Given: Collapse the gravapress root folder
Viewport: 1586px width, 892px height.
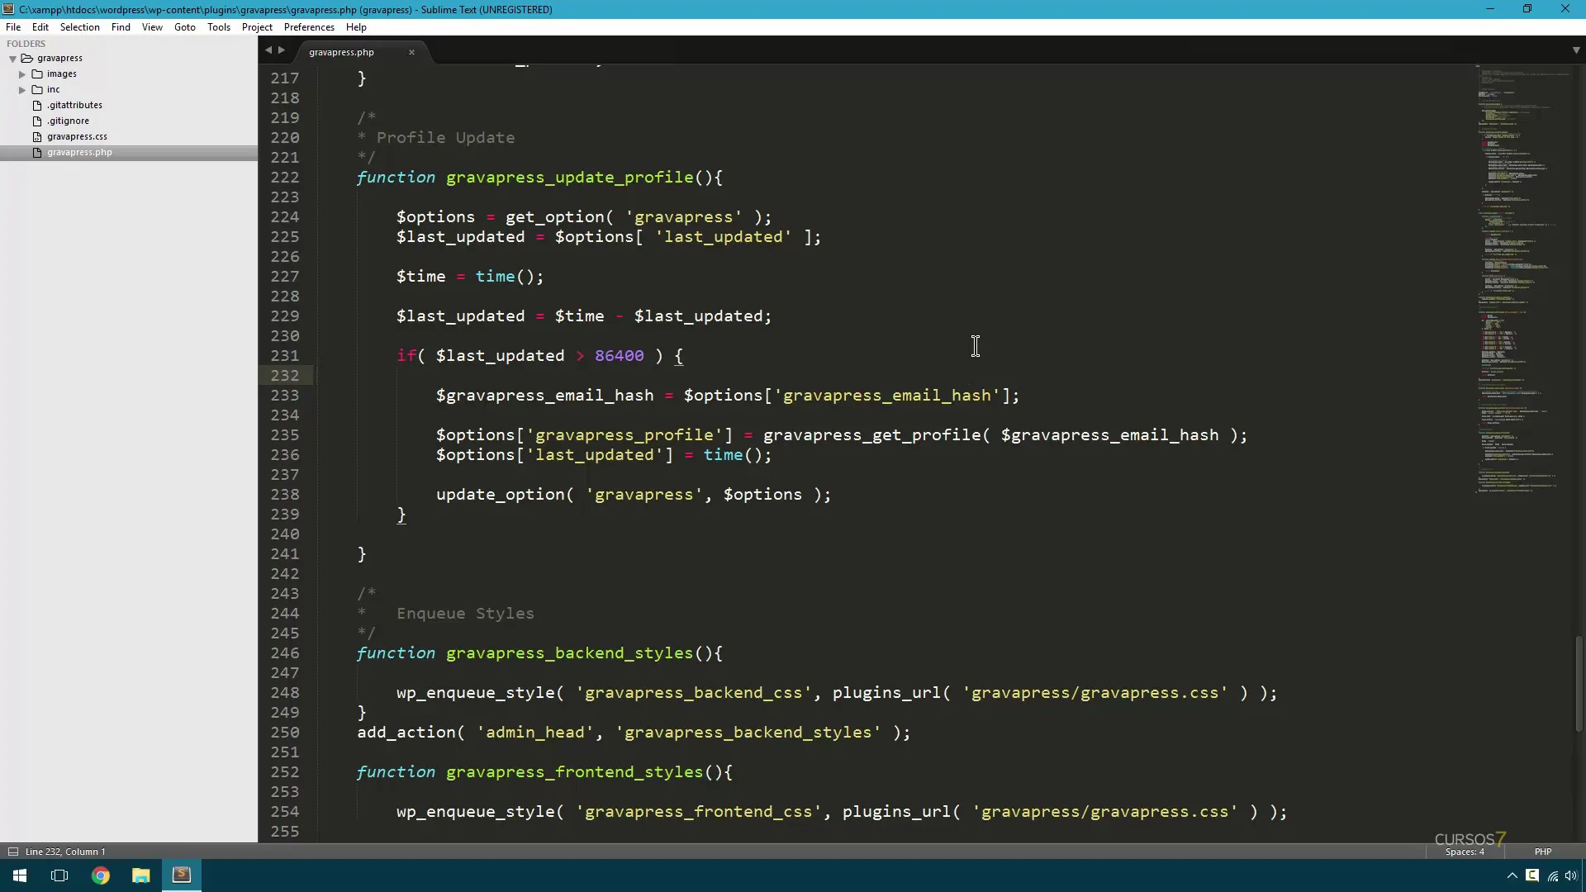Looking at the screenshot, I should [13, 59].
